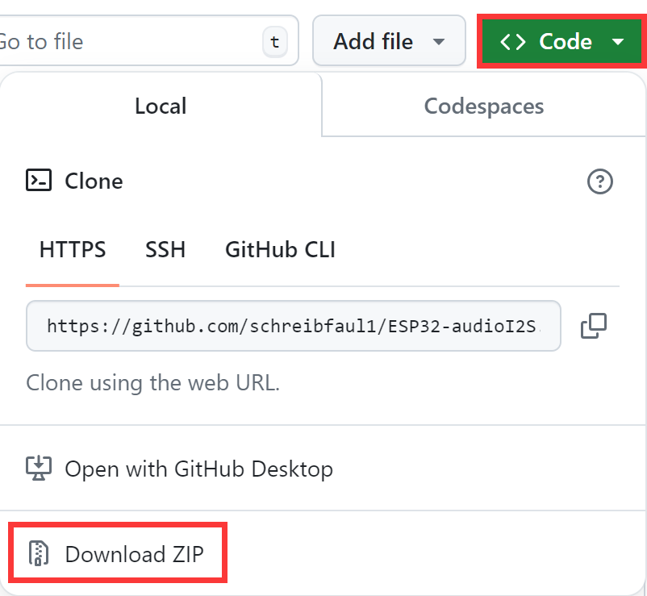Switch to the Codespaces tab
The width and height of the screenshot is (647, 596).
(x=483, y=106)
